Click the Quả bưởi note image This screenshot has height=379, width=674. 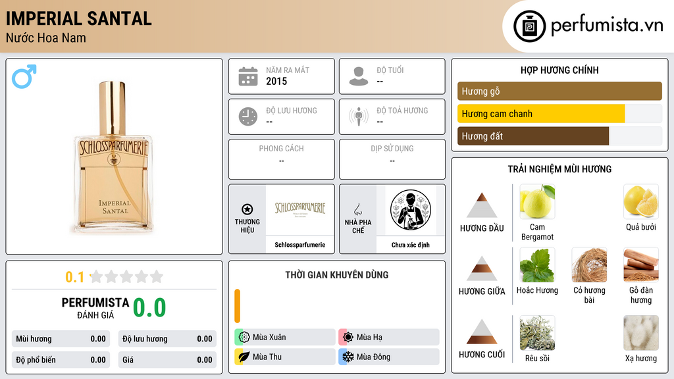pyautogui.click(x=641, y=201)
